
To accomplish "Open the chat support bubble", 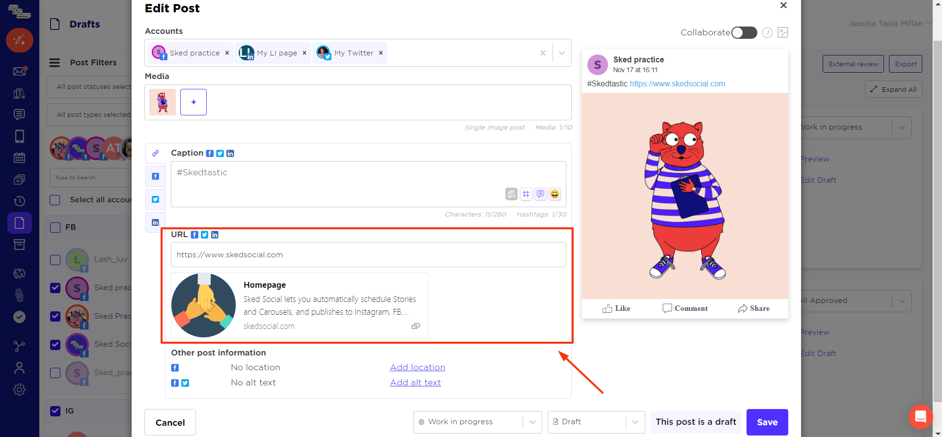I will [x=920, y=417].
